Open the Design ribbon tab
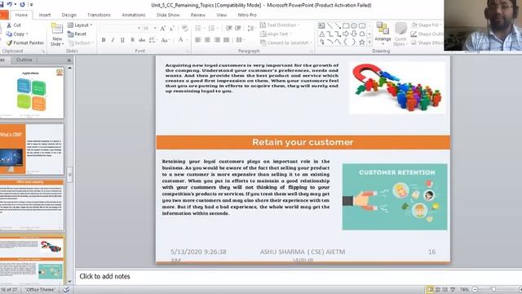Image resolution: width=522 pixels, height=294 pixels. [x=69, y=15]
